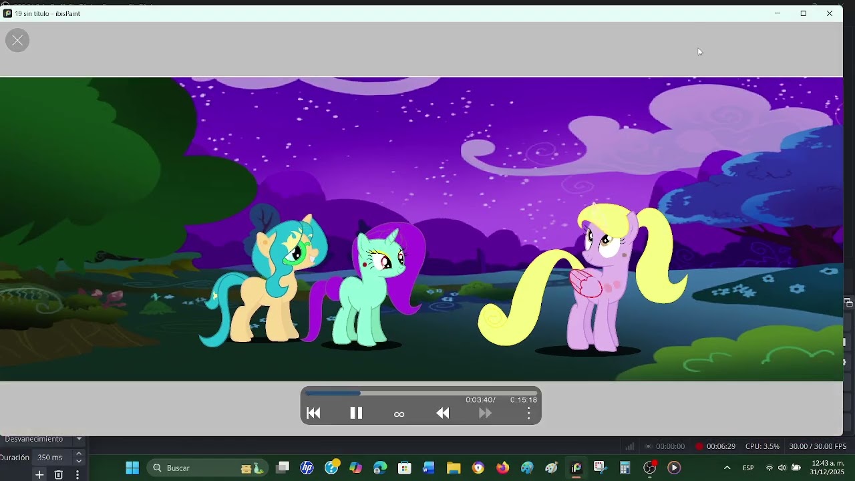Open Microsoft Store from the taskbar

(x=405, y=468)
